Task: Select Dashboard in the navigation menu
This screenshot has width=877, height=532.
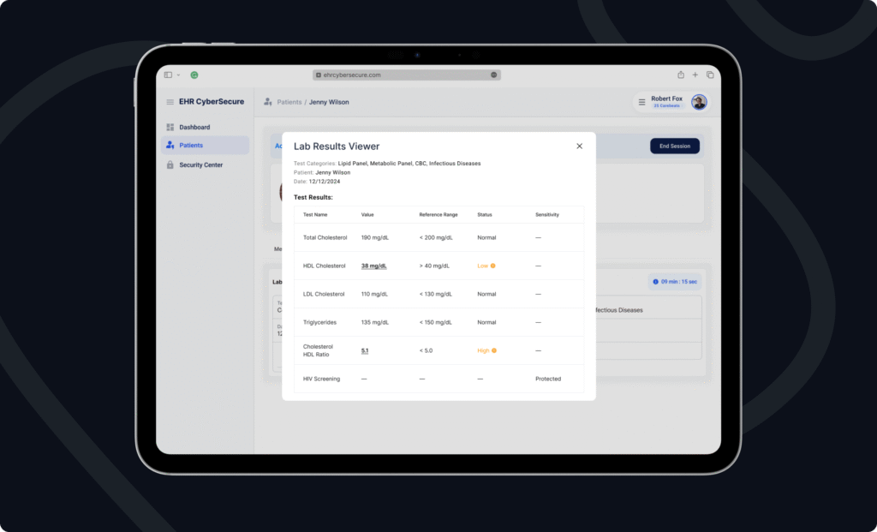Action: click(195, 127)
